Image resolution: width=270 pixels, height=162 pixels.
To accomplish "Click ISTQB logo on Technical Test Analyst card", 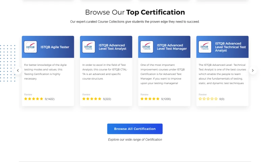I will [x=205, y=47].
